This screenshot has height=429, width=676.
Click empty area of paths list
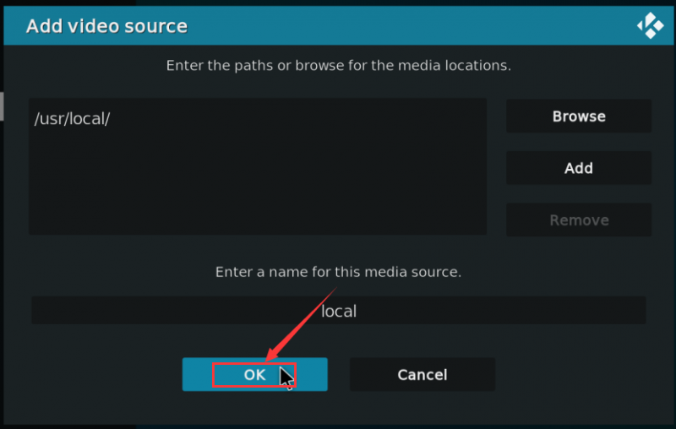(x=258, y=185)
